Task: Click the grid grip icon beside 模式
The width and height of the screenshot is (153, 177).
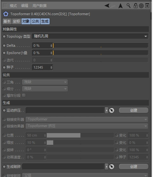Action: coord(5,5)
